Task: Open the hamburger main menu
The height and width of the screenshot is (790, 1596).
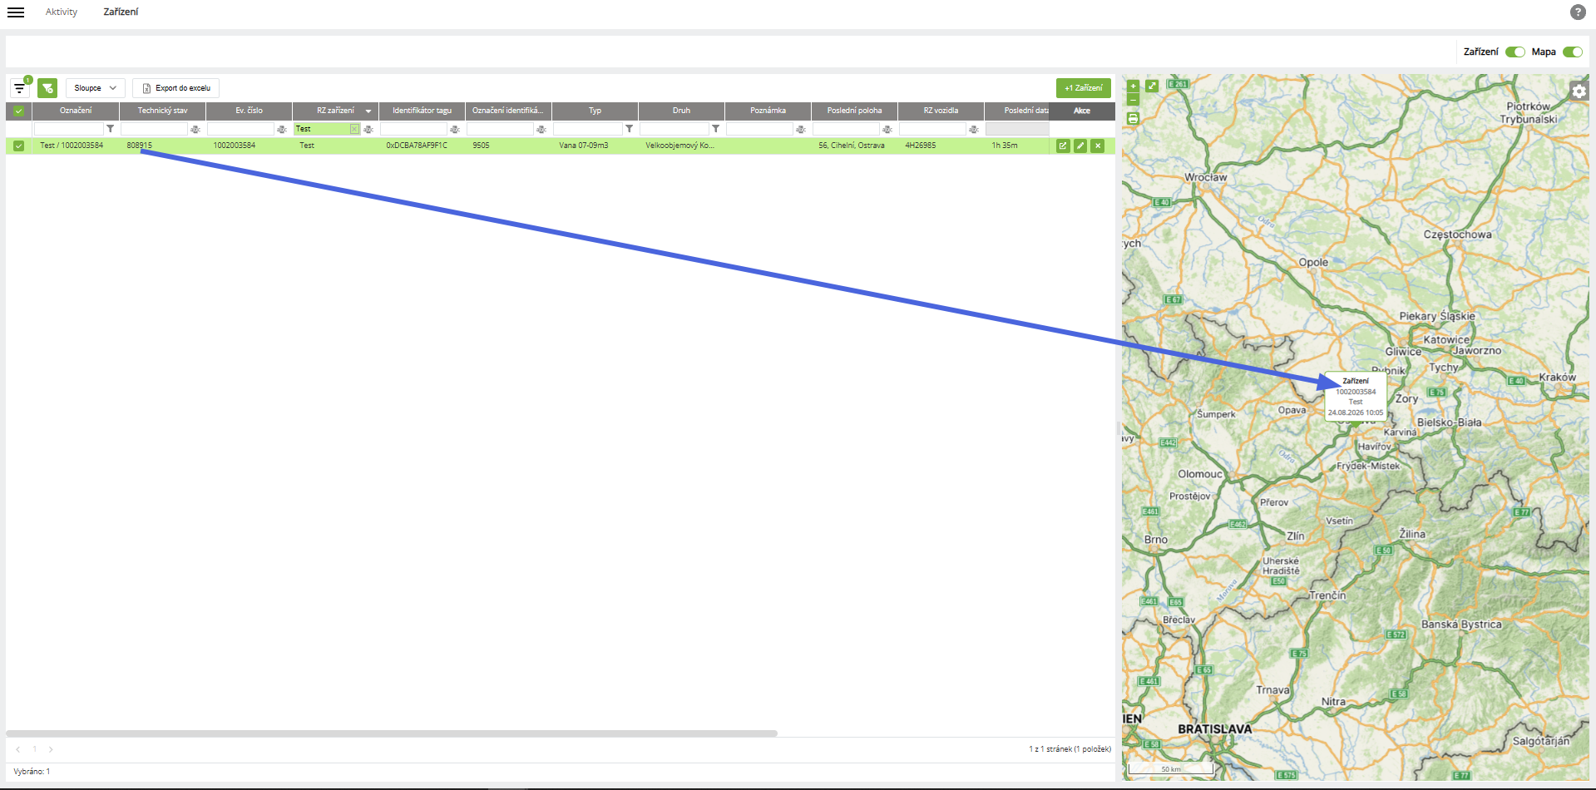Action: coord(16,12)
